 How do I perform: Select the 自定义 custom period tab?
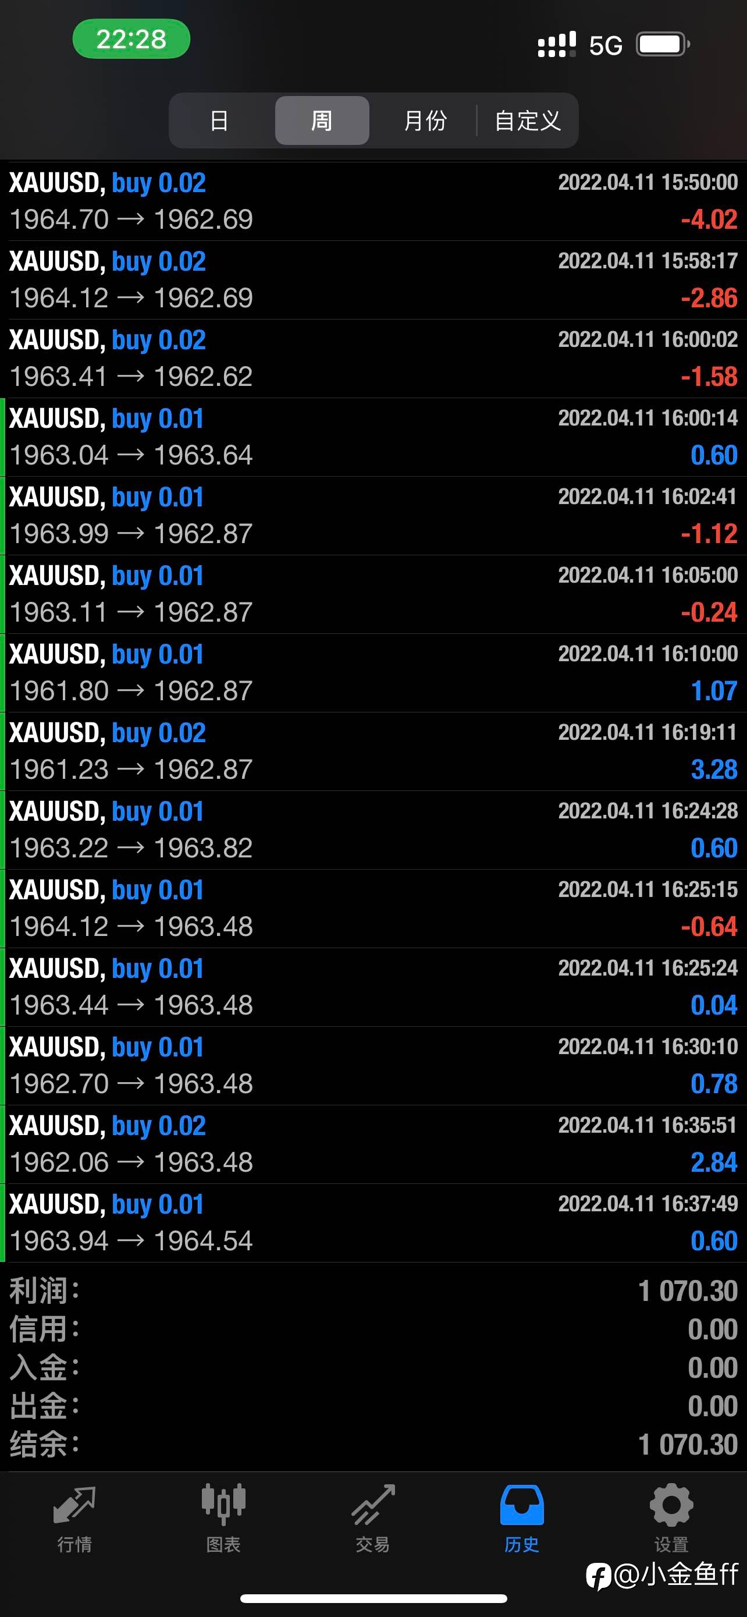click(x=528, y=120)
